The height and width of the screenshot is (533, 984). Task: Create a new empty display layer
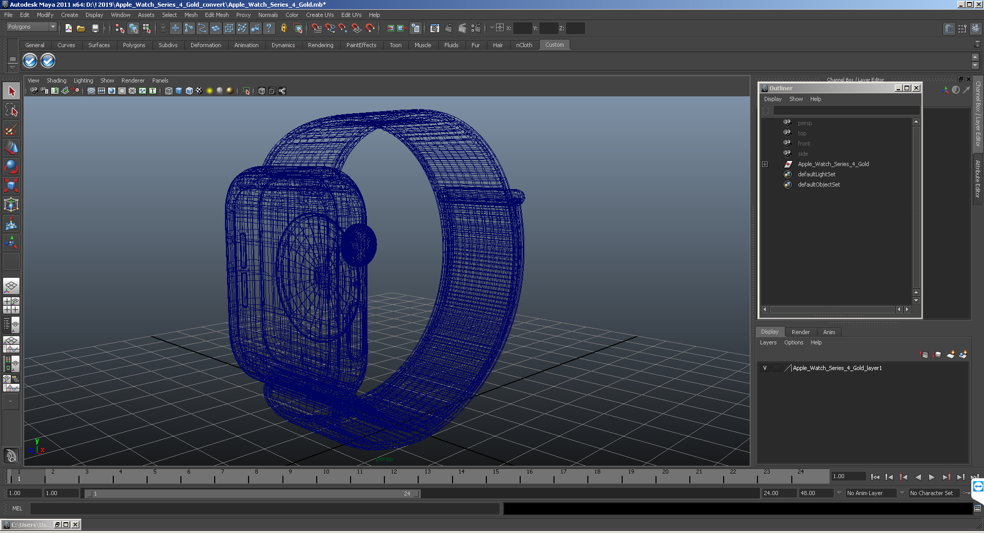[x=950, y=355]
